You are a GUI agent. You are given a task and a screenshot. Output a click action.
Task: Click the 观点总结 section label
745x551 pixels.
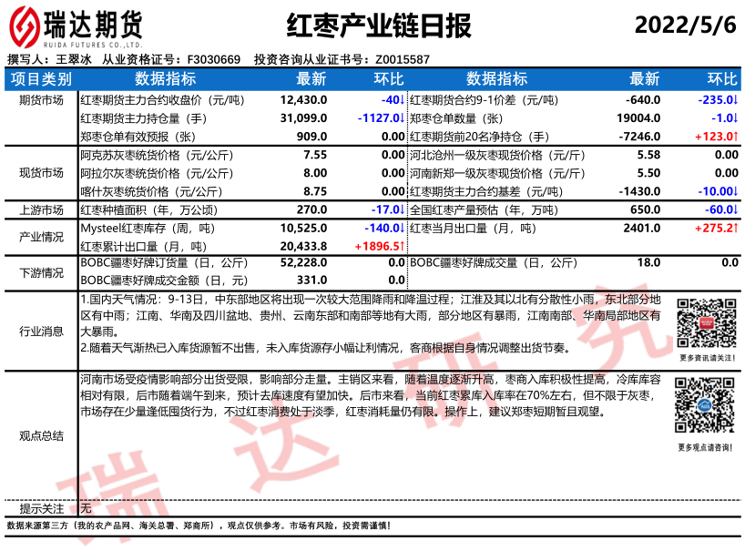[41, 435]
